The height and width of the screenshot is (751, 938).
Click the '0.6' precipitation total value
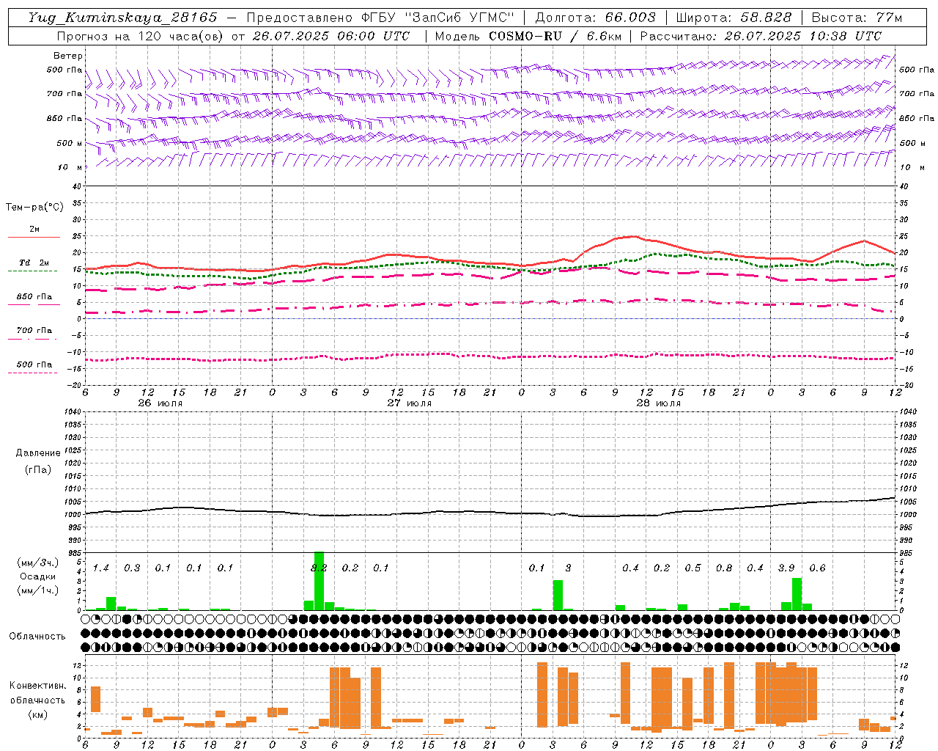[x=817, y=568]
